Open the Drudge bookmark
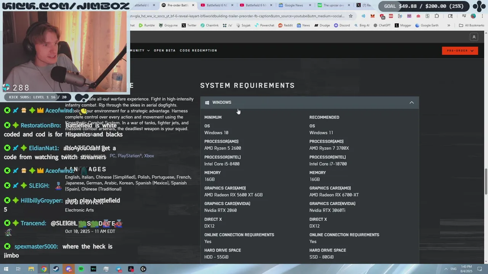The image size is (488, 274). click(322, 25)
